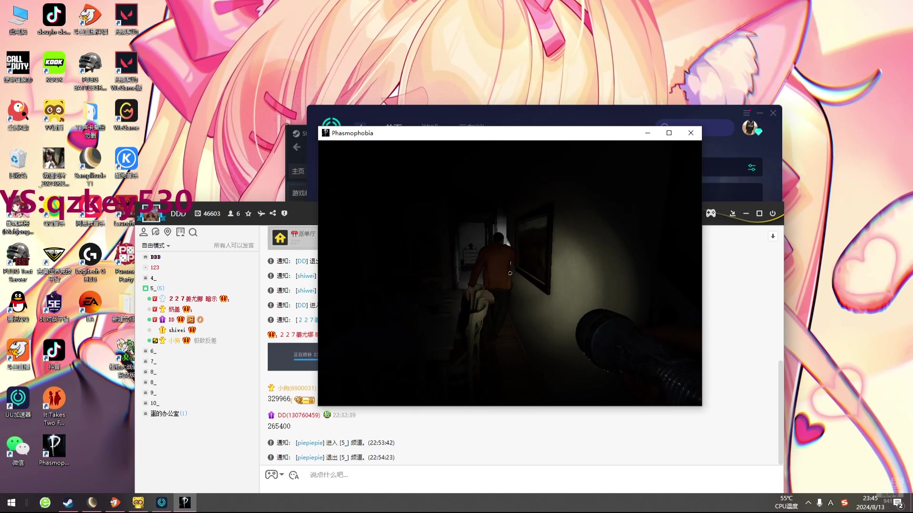Click the Steam icon in the taskbar
Image resolution: width=913 pixels, height=513 pixels.
click(x=68, y=503)
